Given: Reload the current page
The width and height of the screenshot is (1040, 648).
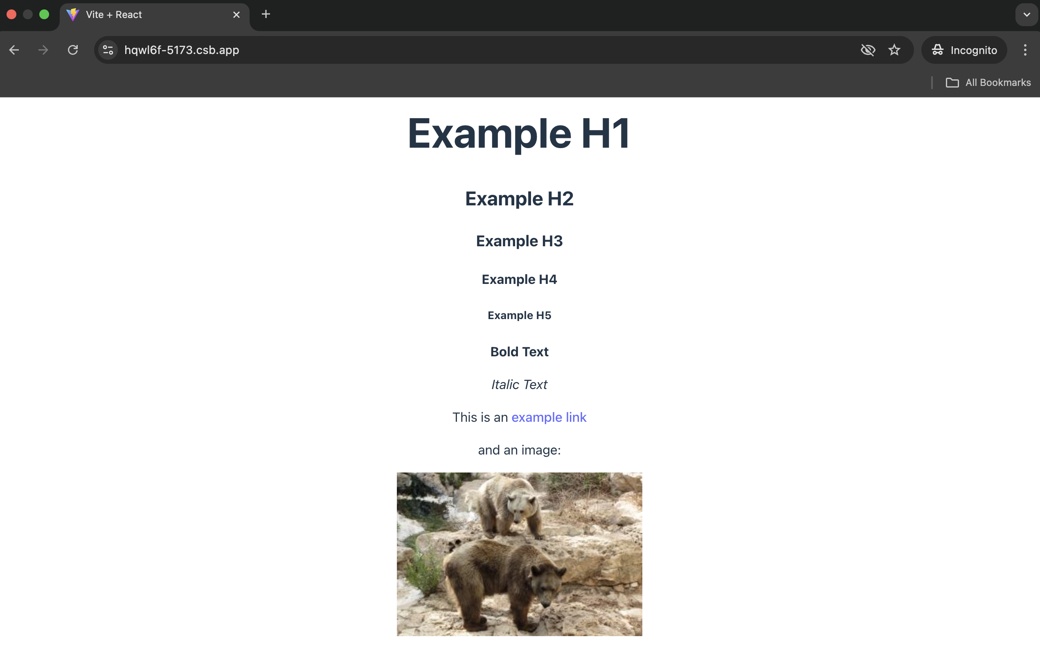Looking at the screenshot, I should click(x=73, y=50).
